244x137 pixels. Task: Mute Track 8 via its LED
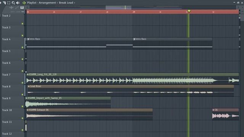[22, 95]
